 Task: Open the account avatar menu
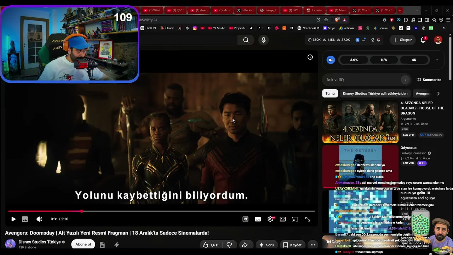[x=438, y=40]
